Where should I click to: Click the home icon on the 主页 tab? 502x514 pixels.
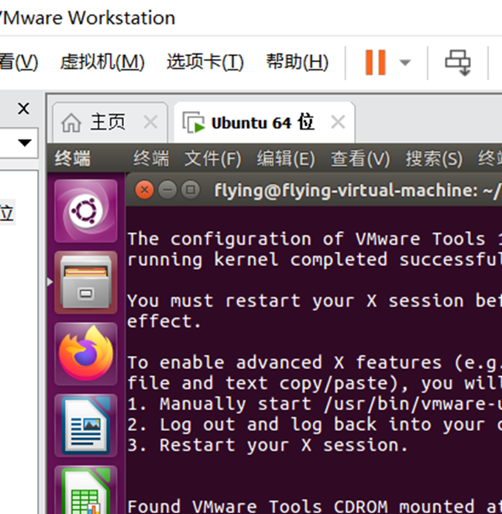(x=71, y=122)
